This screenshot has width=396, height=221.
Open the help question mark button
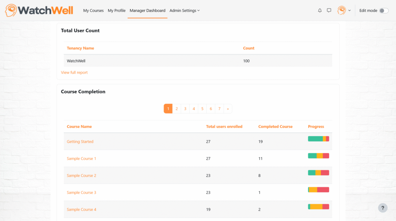pyautogui.click(x=382, y=208)
